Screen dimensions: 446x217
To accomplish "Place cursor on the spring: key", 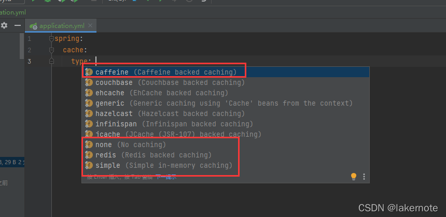I will pyautogui.click(x=68, y=39).
